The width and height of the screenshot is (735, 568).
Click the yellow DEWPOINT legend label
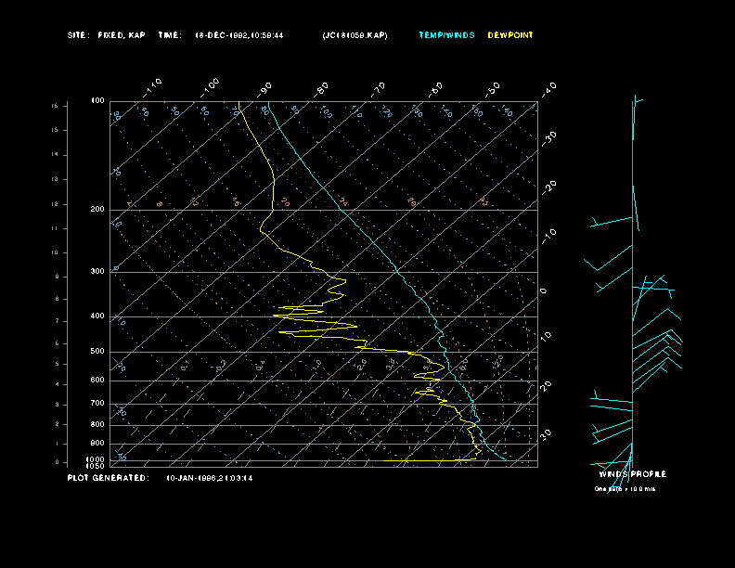(x=510, y=35)
